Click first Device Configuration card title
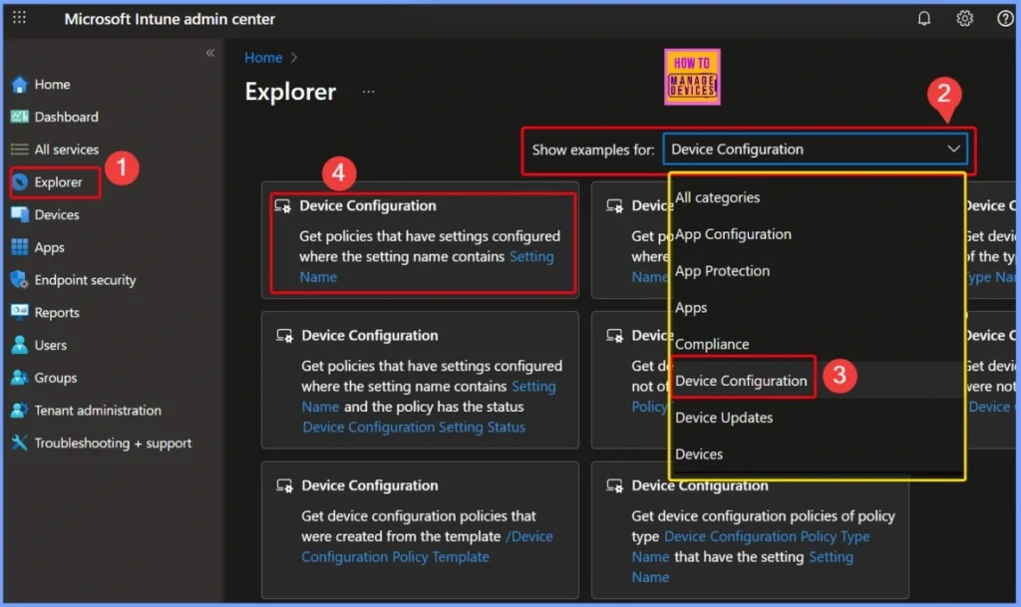This screenshot has width=1021, height=607. coord(367,205)
